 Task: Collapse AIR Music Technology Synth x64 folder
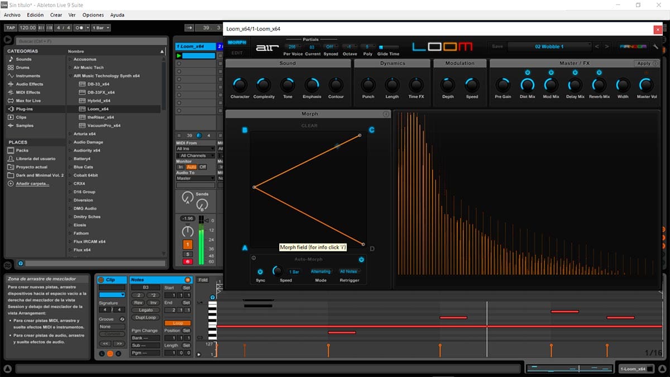click(70, 76)
